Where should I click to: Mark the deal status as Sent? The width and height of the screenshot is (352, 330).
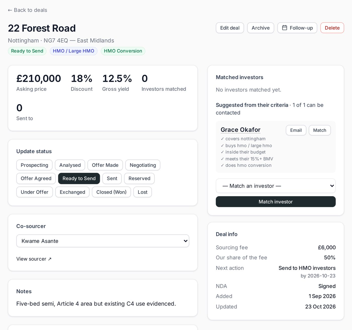point(112,178)
